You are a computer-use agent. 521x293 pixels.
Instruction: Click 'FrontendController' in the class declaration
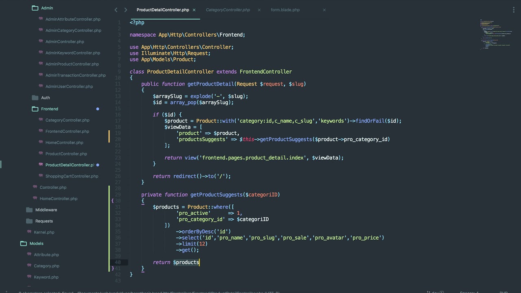click(x=266, y=72)
